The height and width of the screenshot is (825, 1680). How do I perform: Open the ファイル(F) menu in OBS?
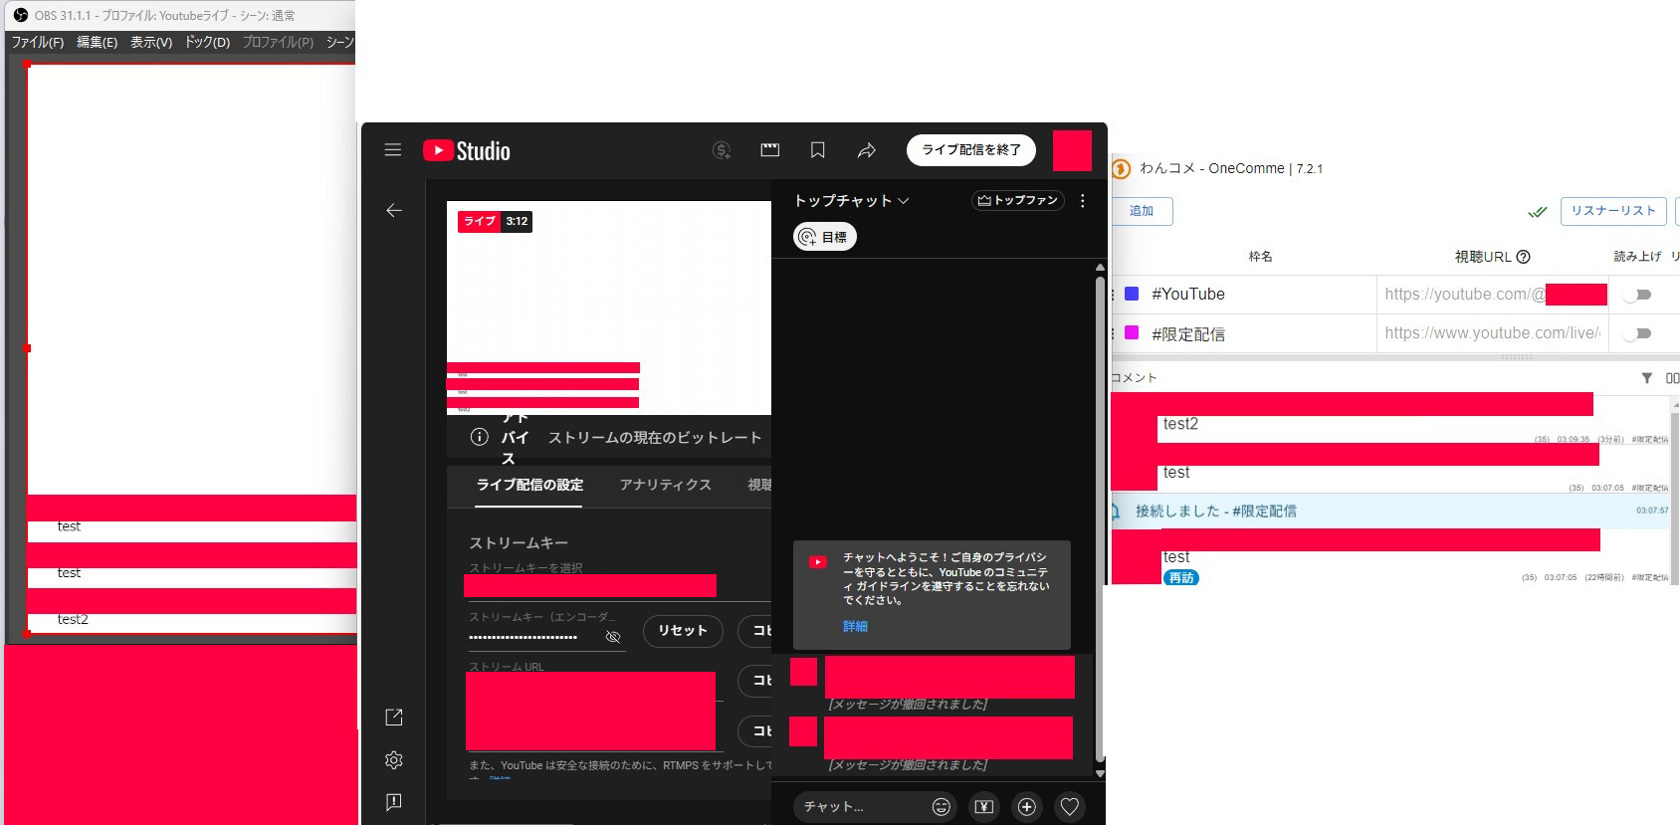point(38,42)
